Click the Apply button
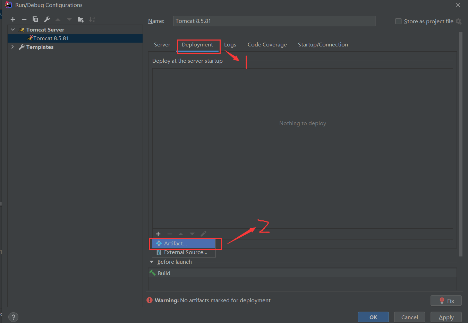 [x=446, y=317]
